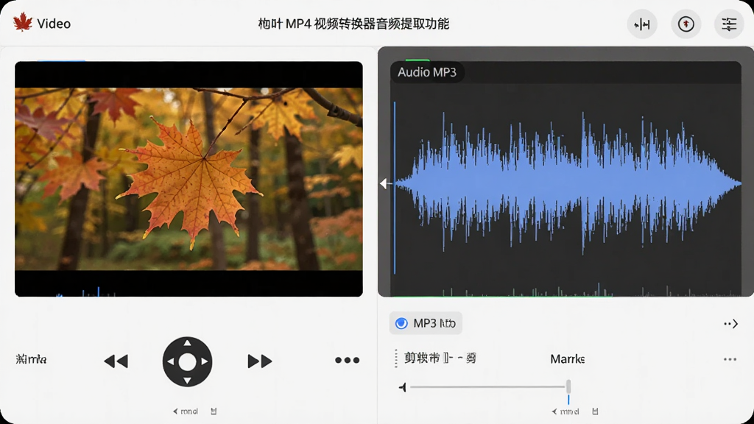Rewind the video with double-left arrows

click(x=116, y=361)
